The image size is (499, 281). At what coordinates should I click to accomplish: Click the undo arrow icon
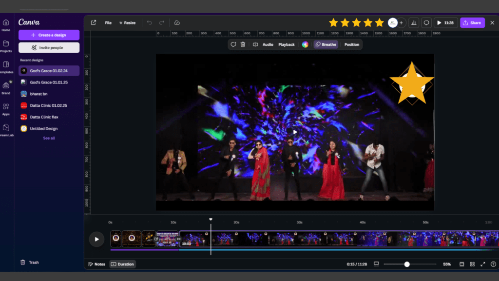point(150,23)
